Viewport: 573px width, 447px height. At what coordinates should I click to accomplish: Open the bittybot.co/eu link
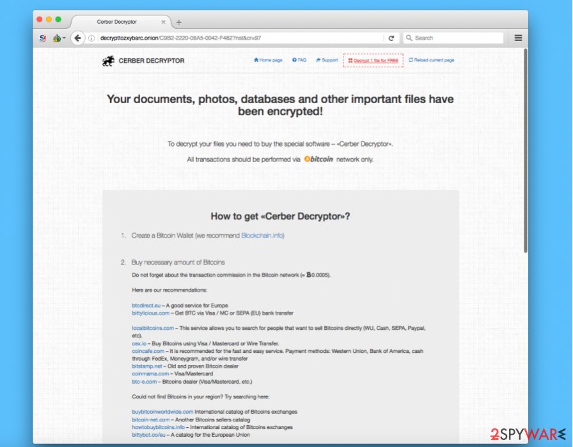pos(148,435)
